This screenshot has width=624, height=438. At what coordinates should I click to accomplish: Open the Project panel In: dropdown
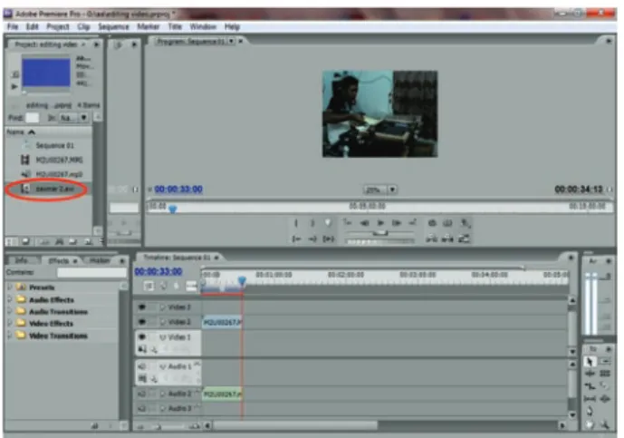point(83,118)
